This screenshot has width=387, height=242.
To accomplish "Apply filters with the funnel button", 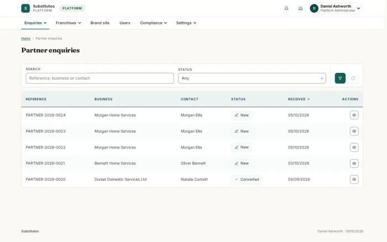I will coord(340,78).
